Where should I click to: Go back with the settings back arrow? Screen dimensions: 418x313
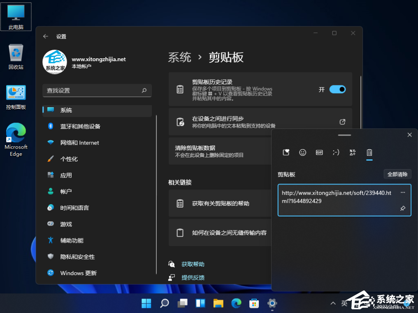(x=46, y=37)
